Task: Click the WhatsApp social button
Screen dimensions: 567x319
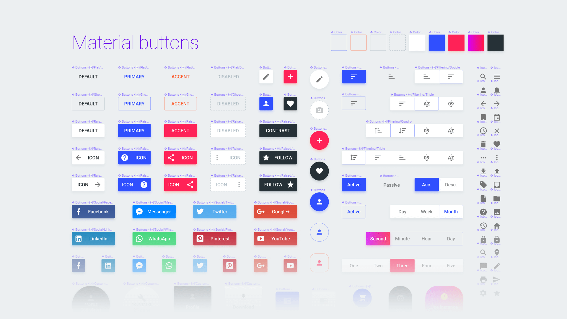Action: [x=154, y=238]
